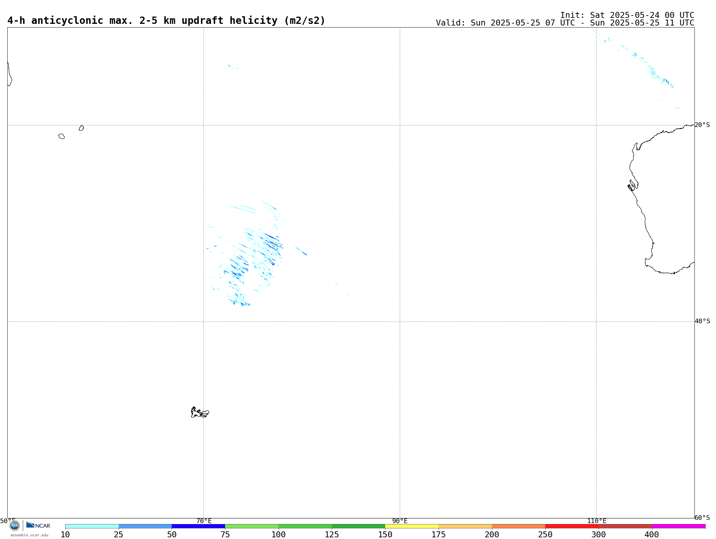Click the ensemble.ucar.edu text

30,535
